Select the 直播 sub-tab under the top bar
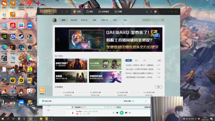This screenshot has height=121, width=215. 94,20
